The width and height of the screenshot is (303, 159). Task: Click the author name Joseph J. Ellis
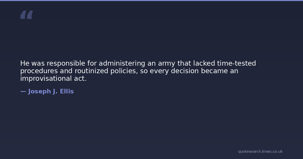[x=51, y=92]
